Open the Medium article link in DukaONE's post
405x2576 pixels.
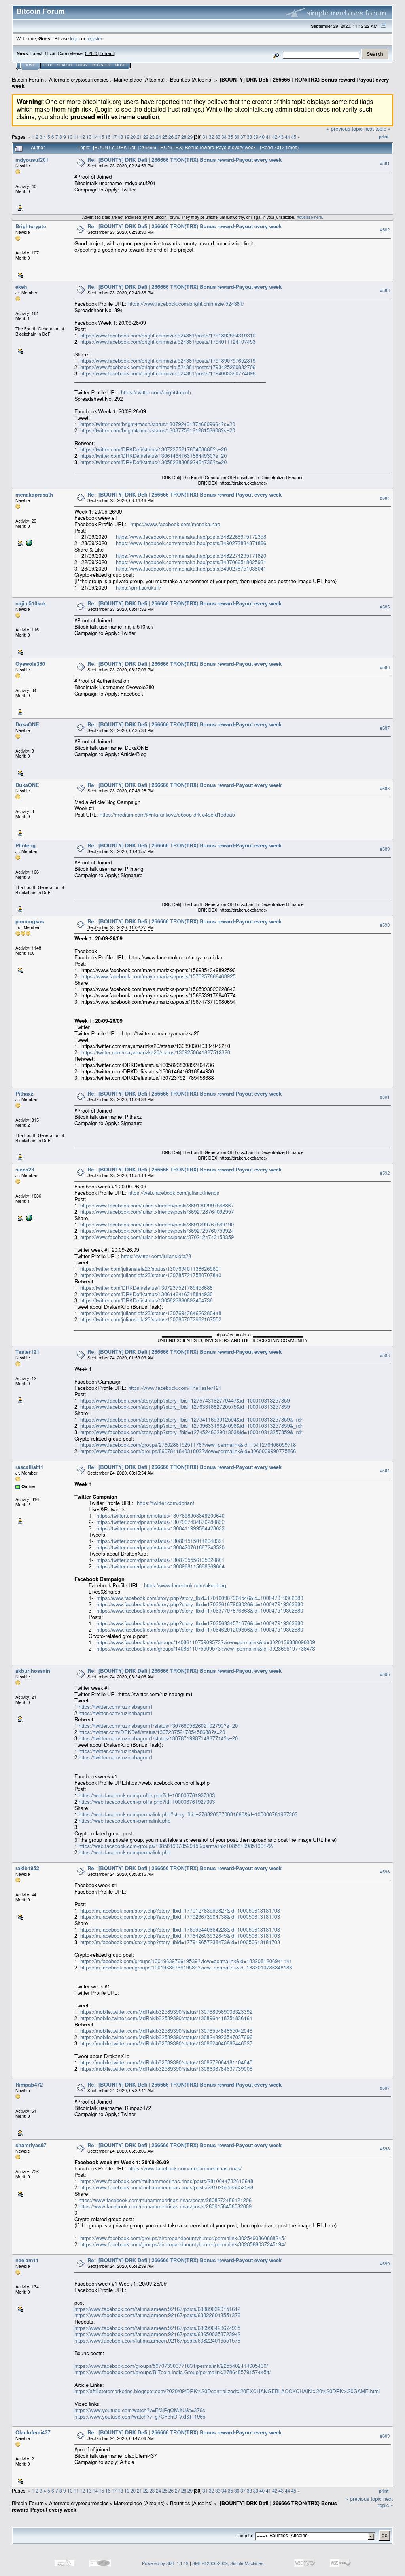pos(167,815)
